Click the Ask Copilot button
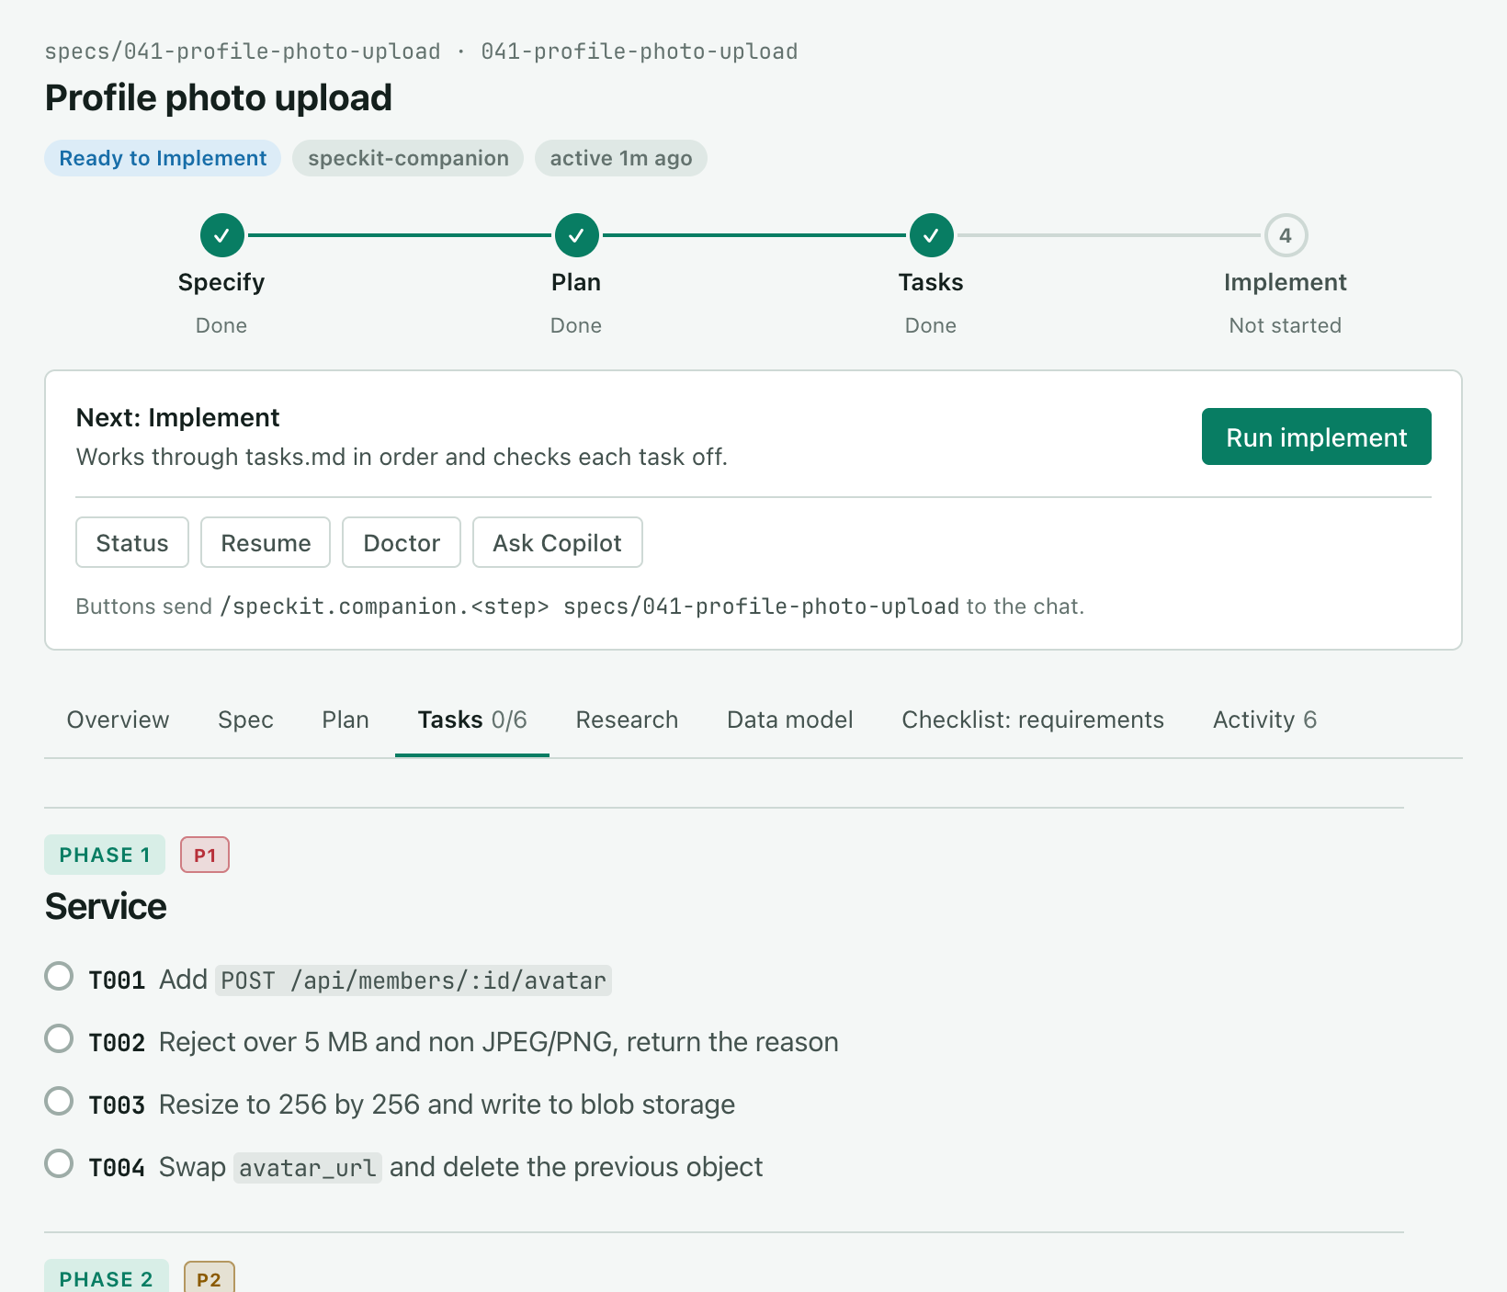Viewport: 1507px width, 1292px height. coord(558,542)
